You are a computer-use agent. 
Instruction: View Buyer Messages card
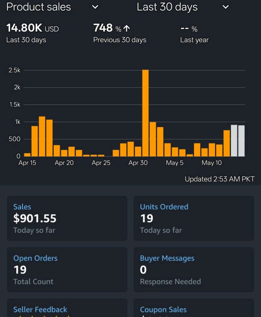click(167, 258)
